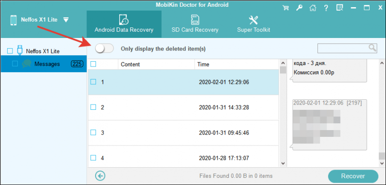Click the Messages speech bubble icon
Screen dimensions: 386x185
point(27,64)
